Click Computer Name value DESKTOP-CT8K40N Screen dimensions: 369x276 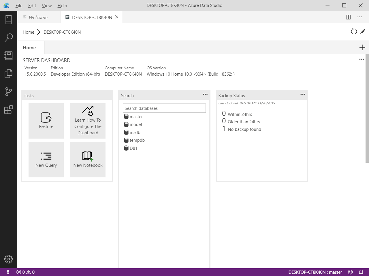123,74
